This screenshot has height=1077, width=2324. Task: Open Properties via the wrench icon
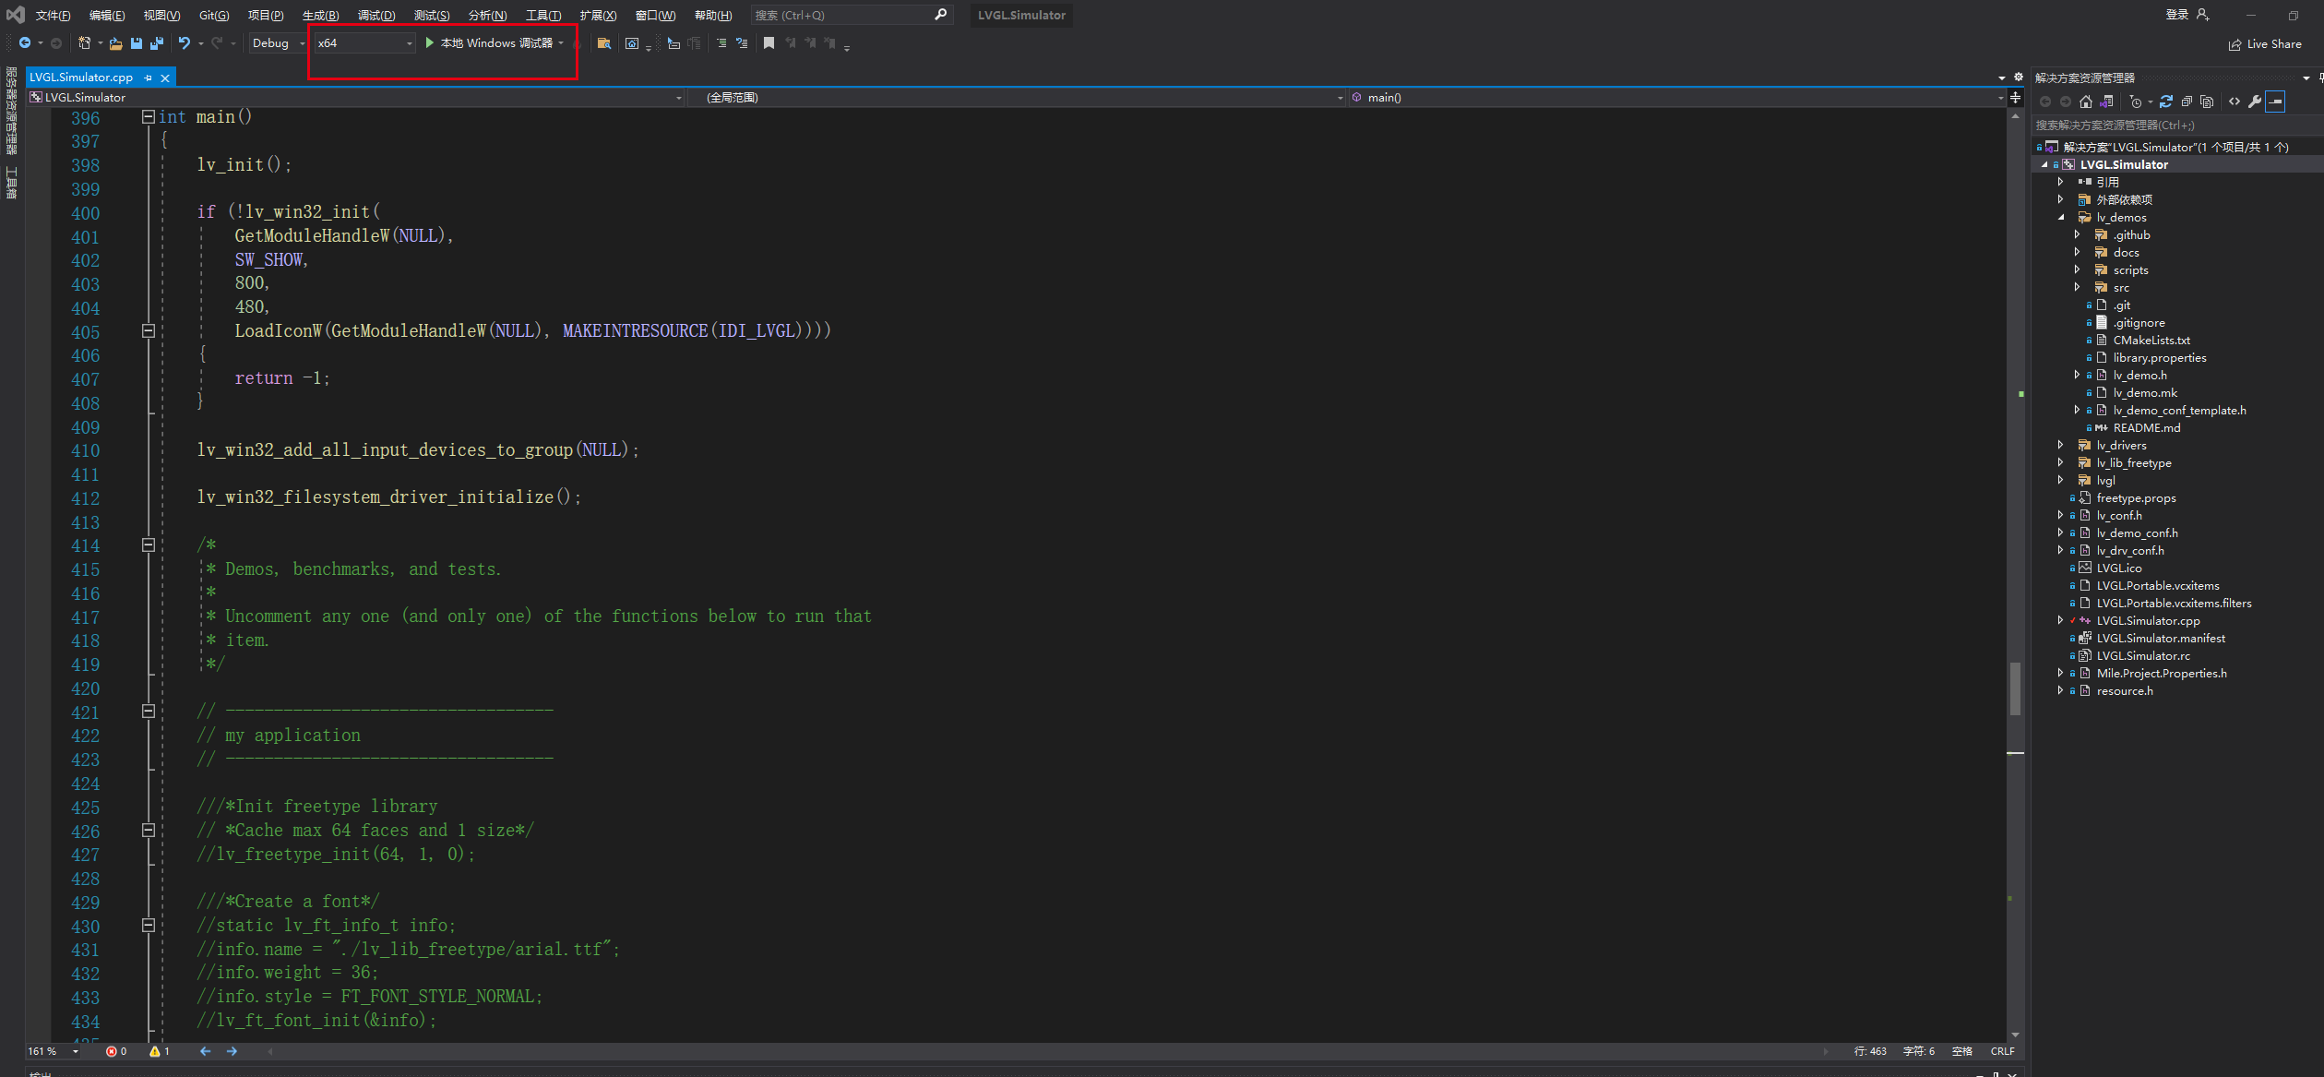coord(2256,102)
